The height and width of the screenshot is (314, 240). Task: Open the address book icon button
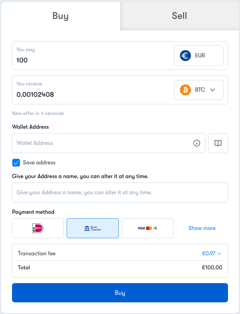click(218, 143)
